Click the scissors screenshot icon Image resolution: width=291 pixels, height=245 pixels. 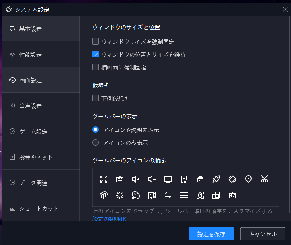point(264,179)
